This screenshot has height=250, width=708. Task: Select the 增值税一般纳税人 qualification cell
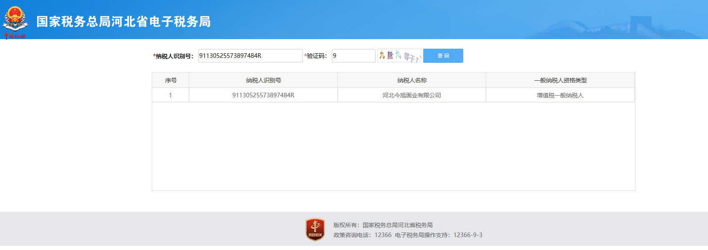click(560, 95)
